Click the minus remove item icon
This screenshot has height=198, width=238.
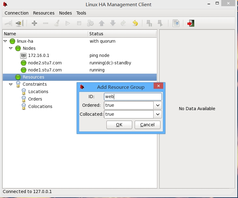pos(46,23)
